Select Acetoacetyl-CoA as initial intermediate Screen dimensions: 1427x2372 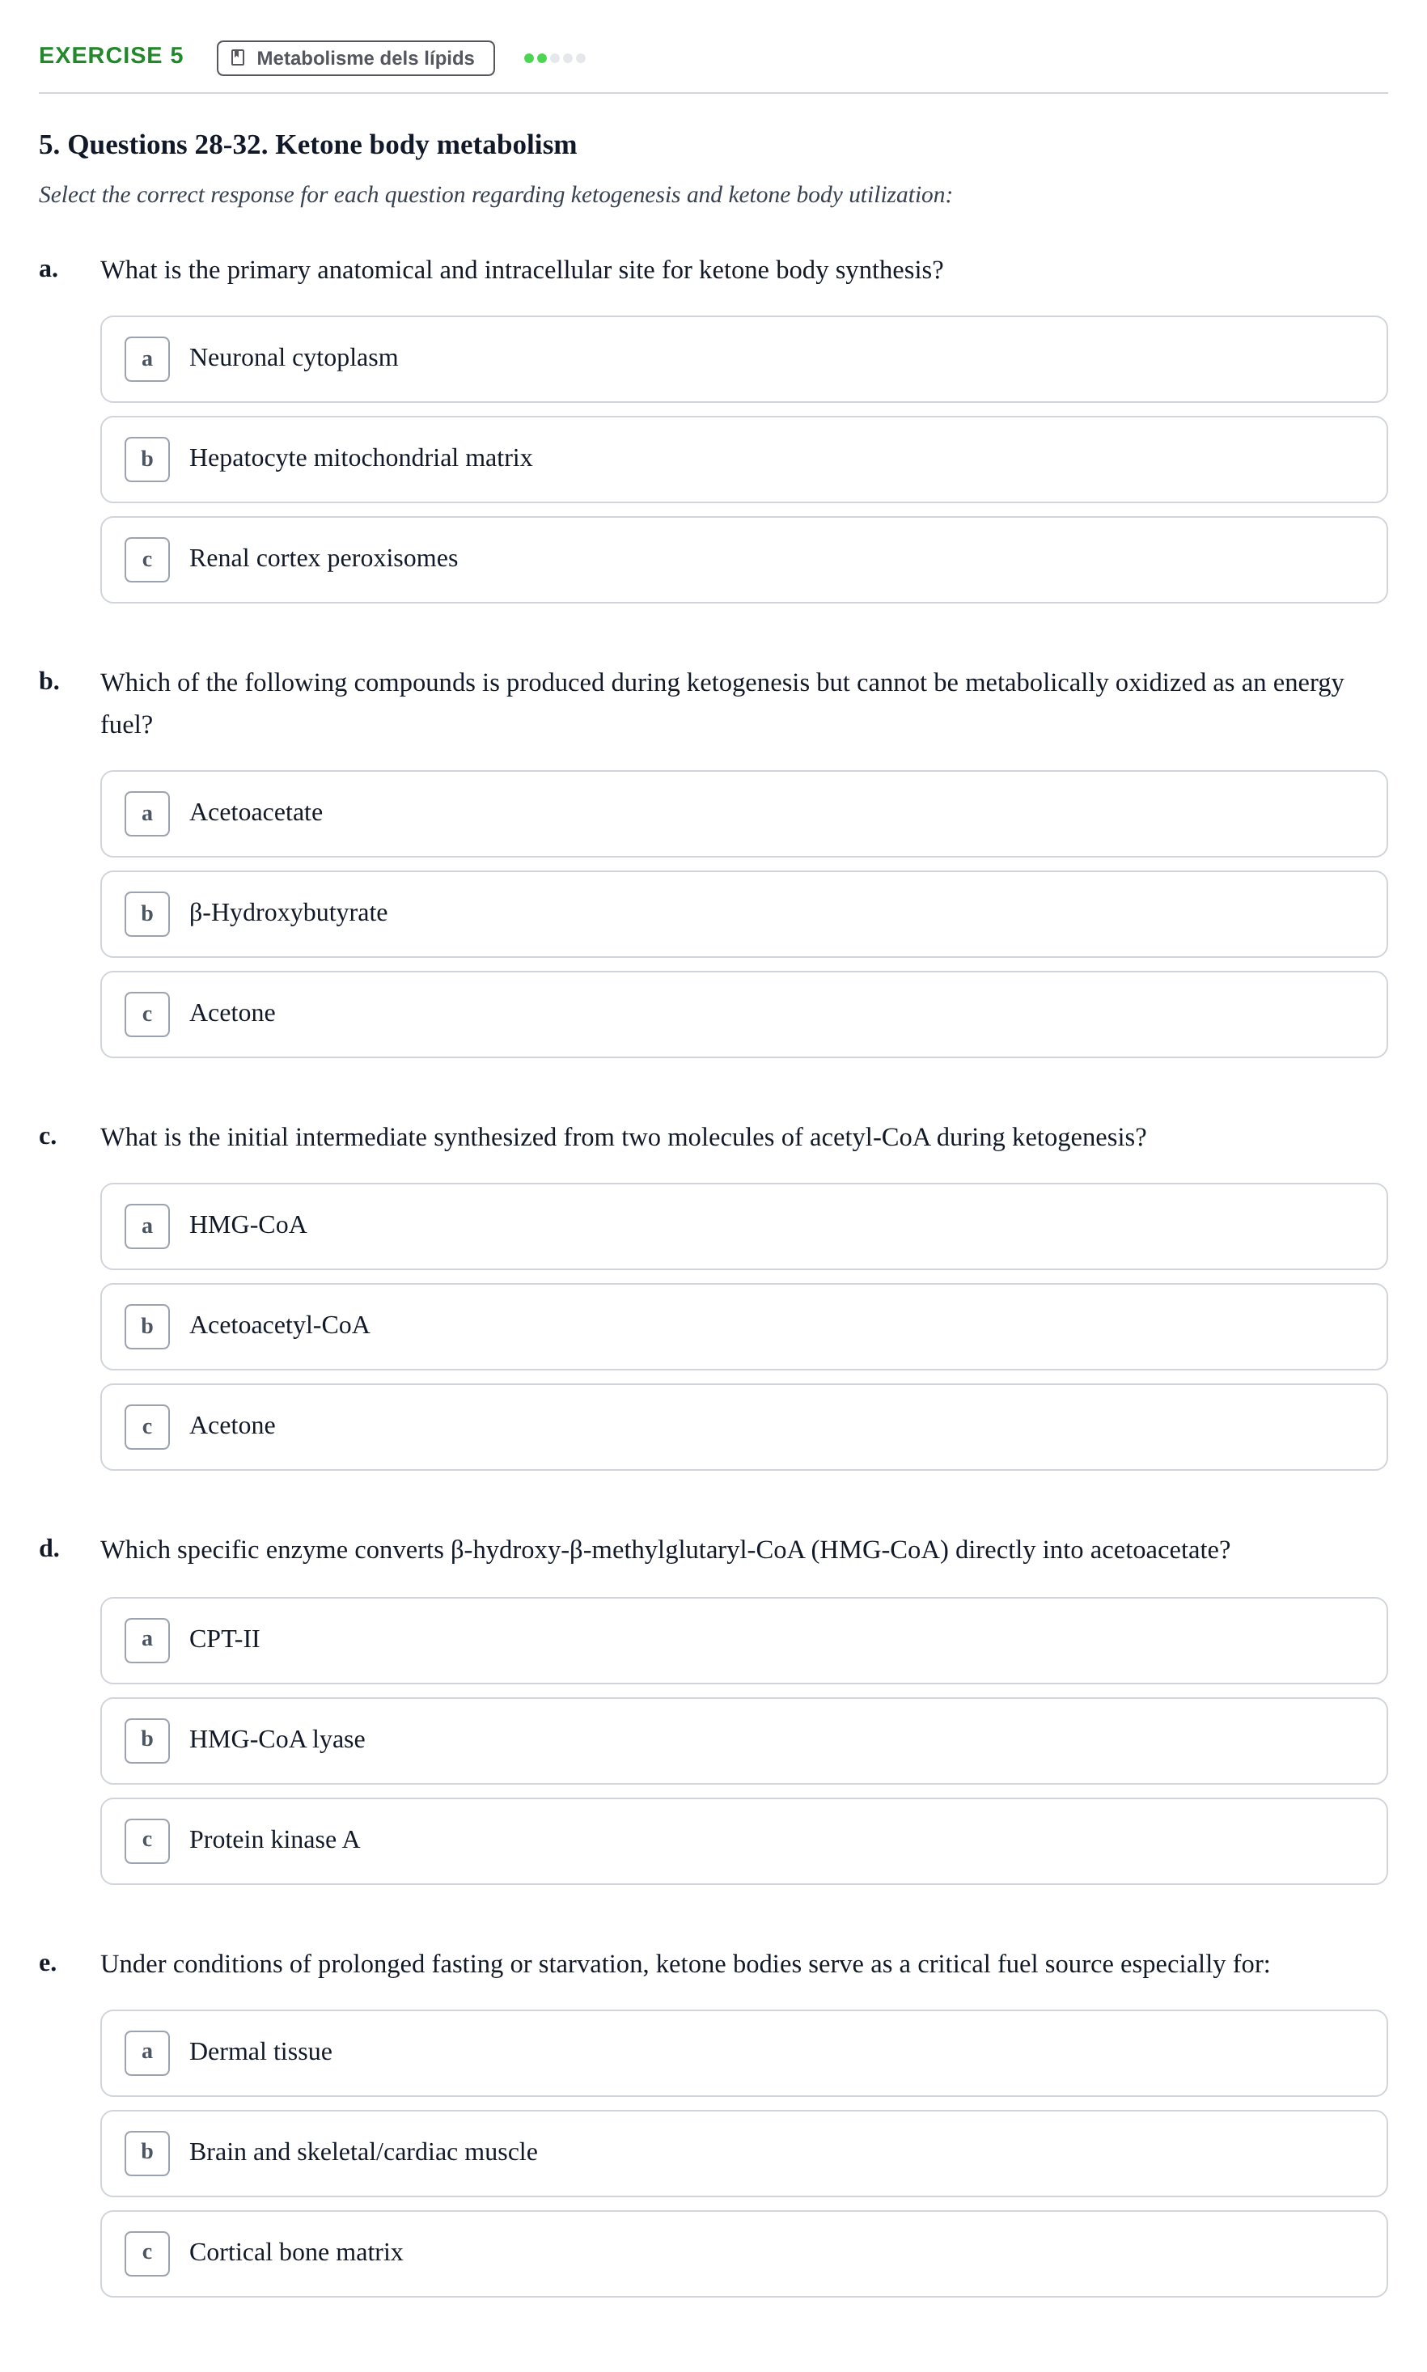click(x=743, y=1327)
